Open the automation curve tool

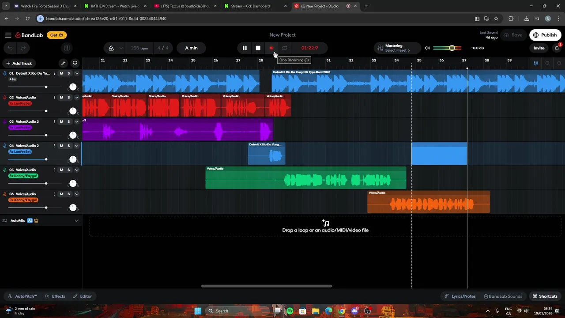[x=63, y=63]
